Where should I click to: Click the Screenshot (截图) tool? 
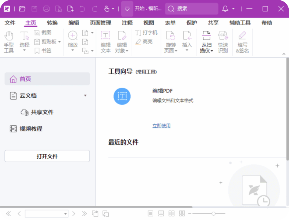[43, 32]
